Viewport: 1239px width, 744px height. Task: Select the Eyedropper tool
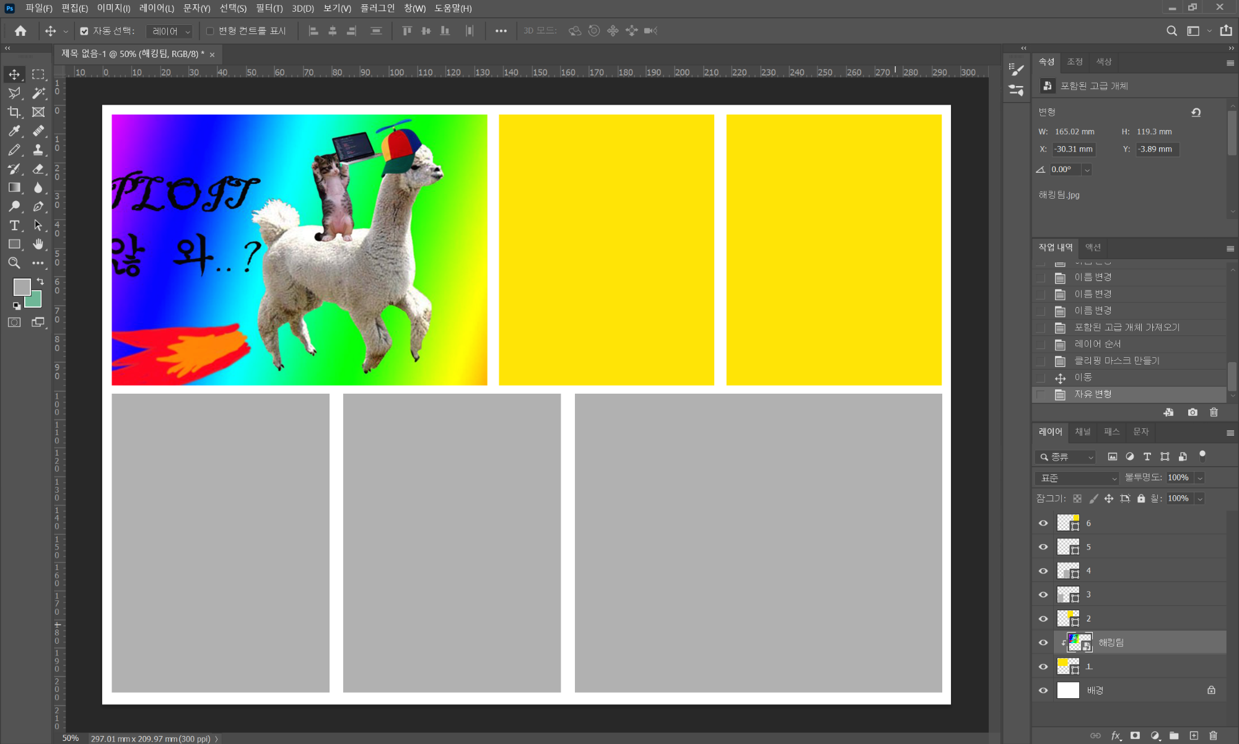pyautogui.click(x=14, y=131)
